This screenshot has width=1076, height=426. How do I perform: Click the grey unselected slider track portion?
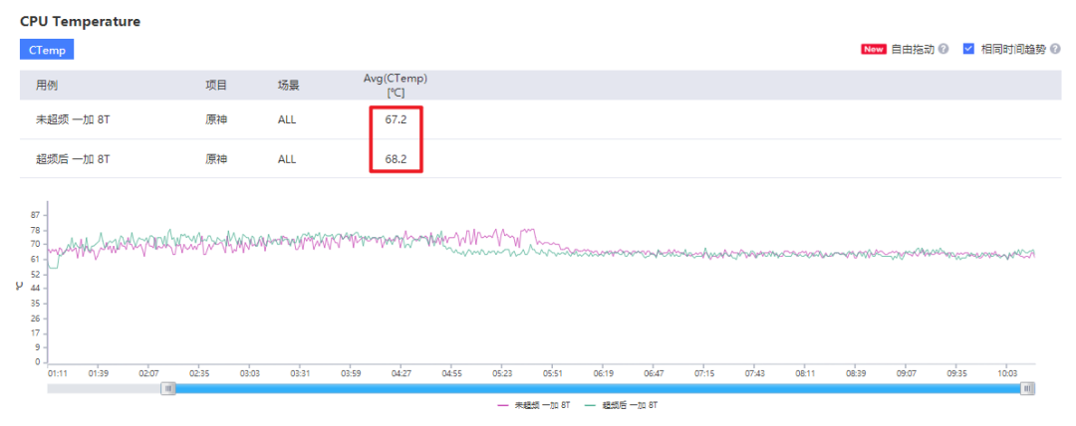tap(105, 389)
